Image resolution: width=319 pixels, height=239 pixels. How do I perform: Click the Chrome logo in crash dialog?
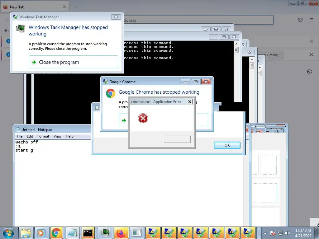(111, 93)
